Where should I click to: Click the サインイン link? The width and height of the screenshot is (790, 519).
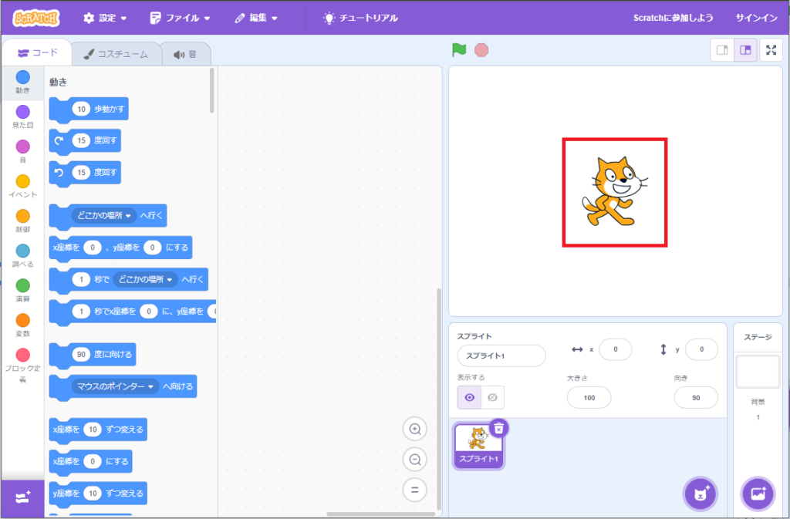755,17
